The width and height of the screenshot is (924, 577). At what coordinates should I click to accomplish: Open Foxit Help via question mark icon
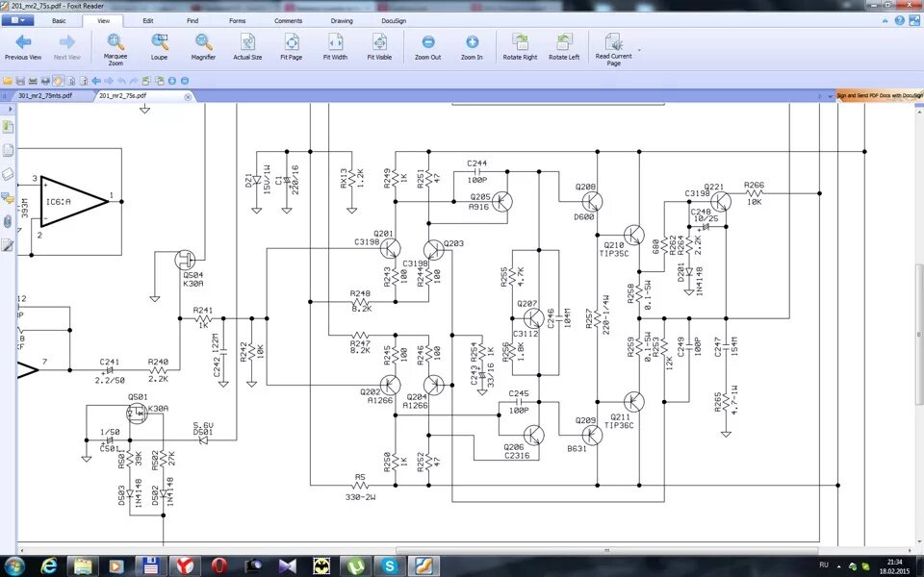coord(899,20)
